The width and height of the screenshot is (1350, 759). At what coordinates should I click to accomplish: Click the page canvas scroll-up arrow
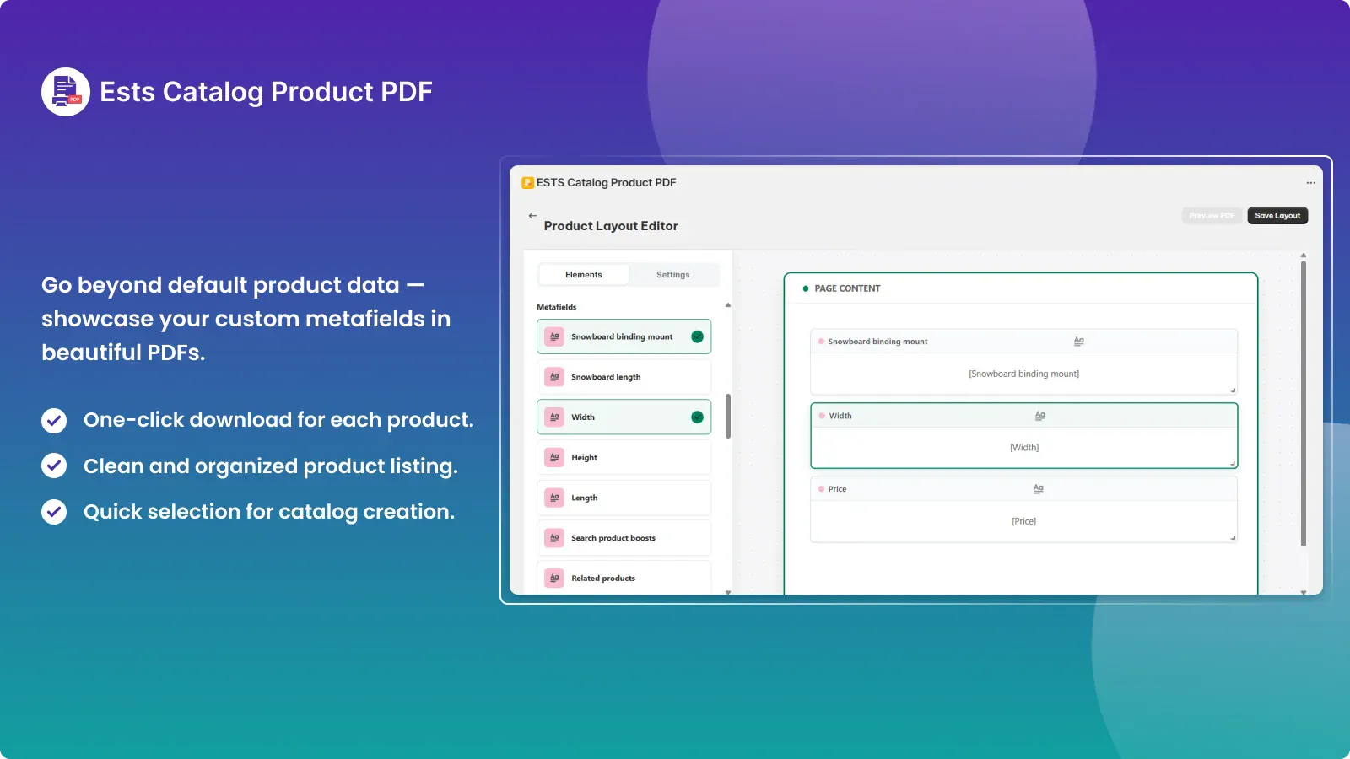click(1304, 255)
